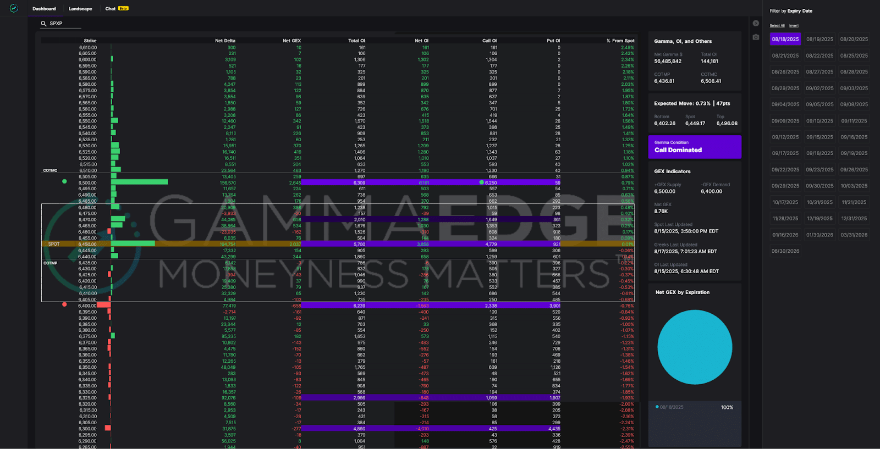Switch to the Landscape tab

click(x=80, y=9)
